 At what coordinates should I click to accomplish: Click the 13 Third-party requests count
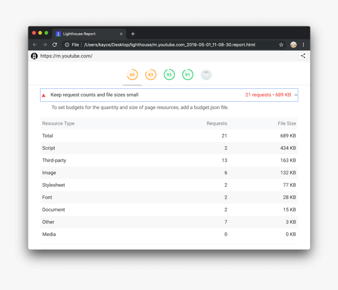click(224, 160)
